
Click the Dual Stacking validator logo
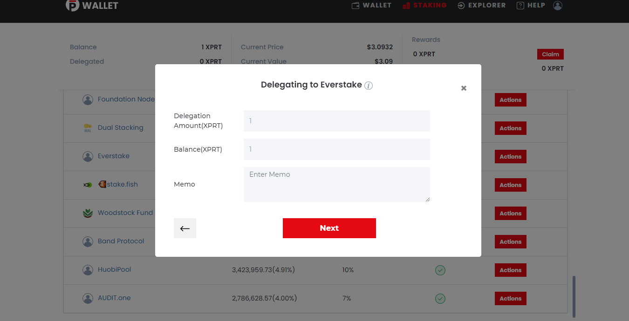coord(88,128)
